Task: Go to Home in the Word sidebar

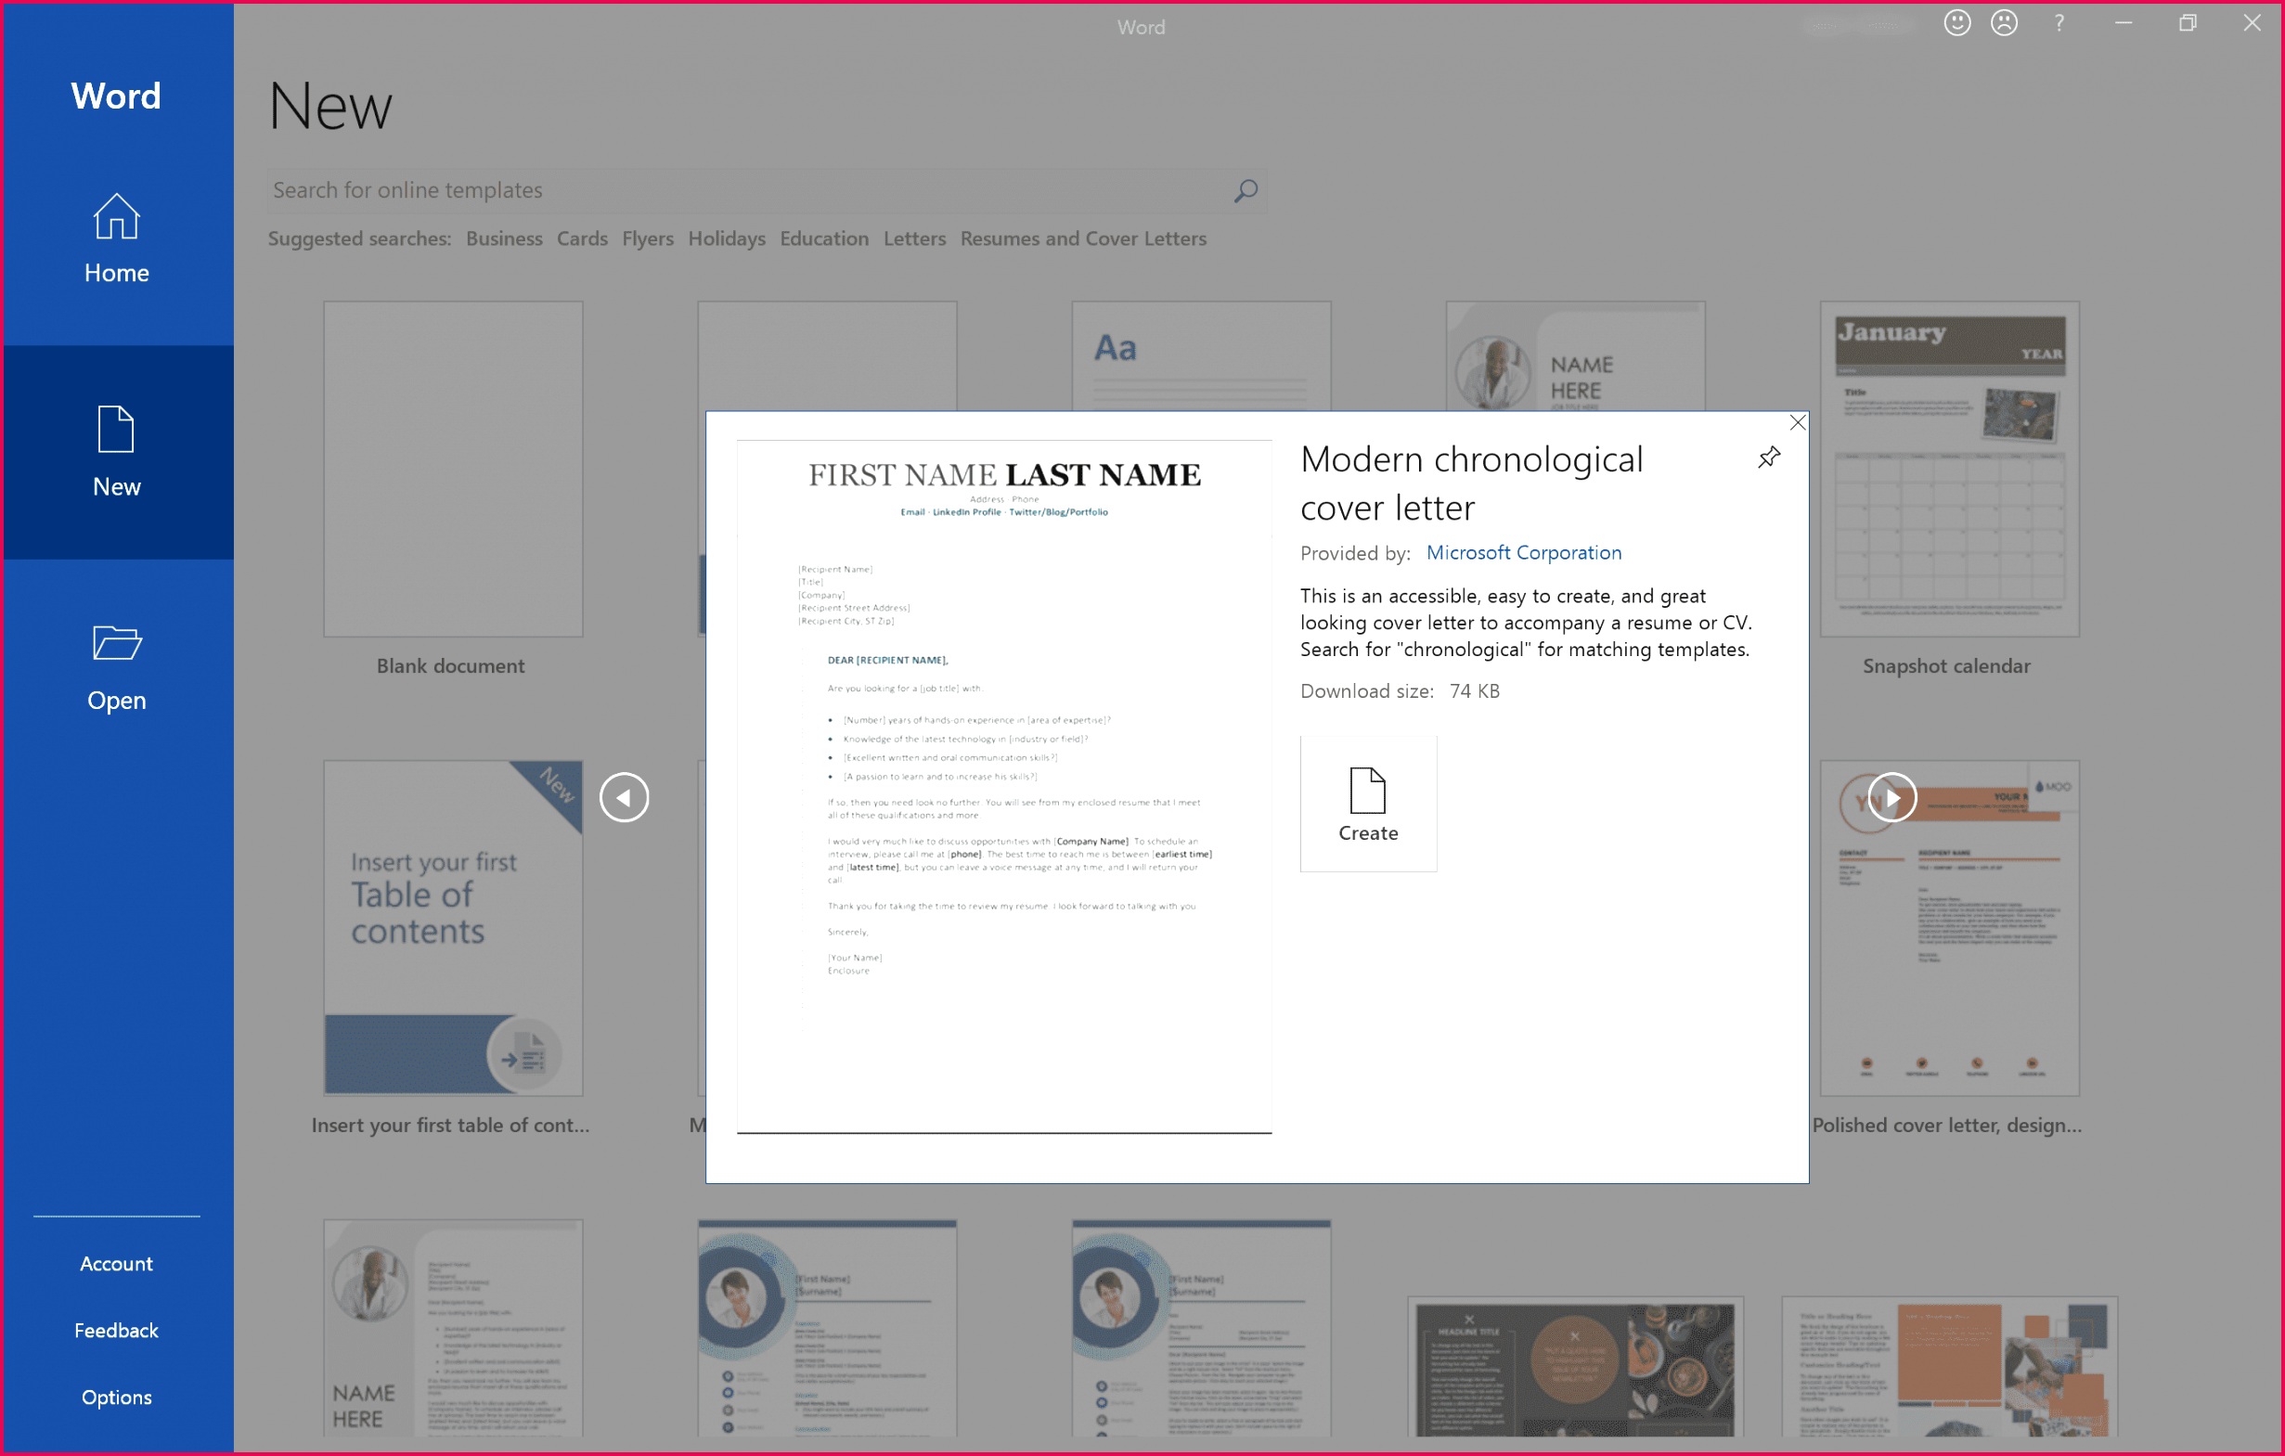Action: tap(117, 238)
